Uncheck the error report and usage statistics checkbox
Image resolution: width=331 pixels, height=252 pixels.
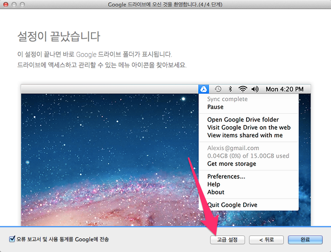tap(12, 239)
